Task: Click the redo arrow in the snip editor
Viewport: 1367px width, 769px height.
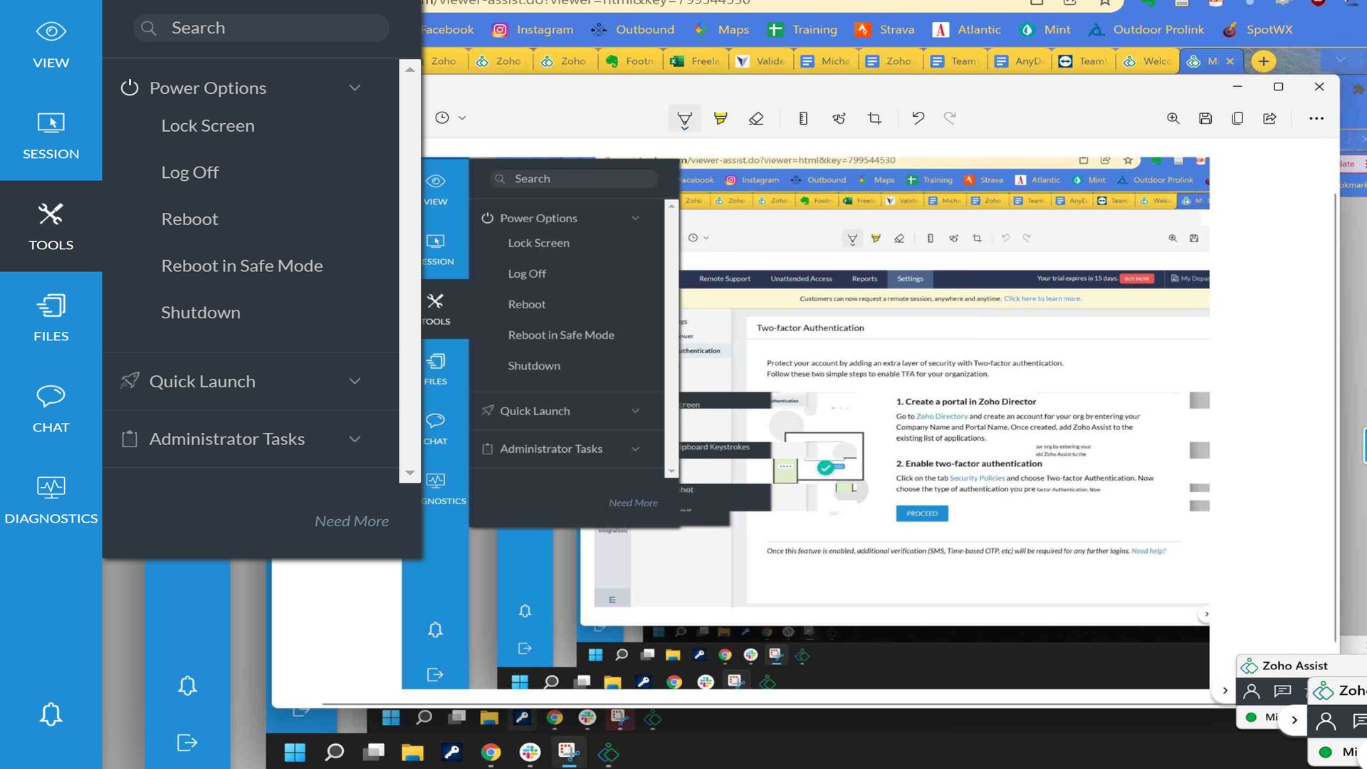Action: click(950, 118)
